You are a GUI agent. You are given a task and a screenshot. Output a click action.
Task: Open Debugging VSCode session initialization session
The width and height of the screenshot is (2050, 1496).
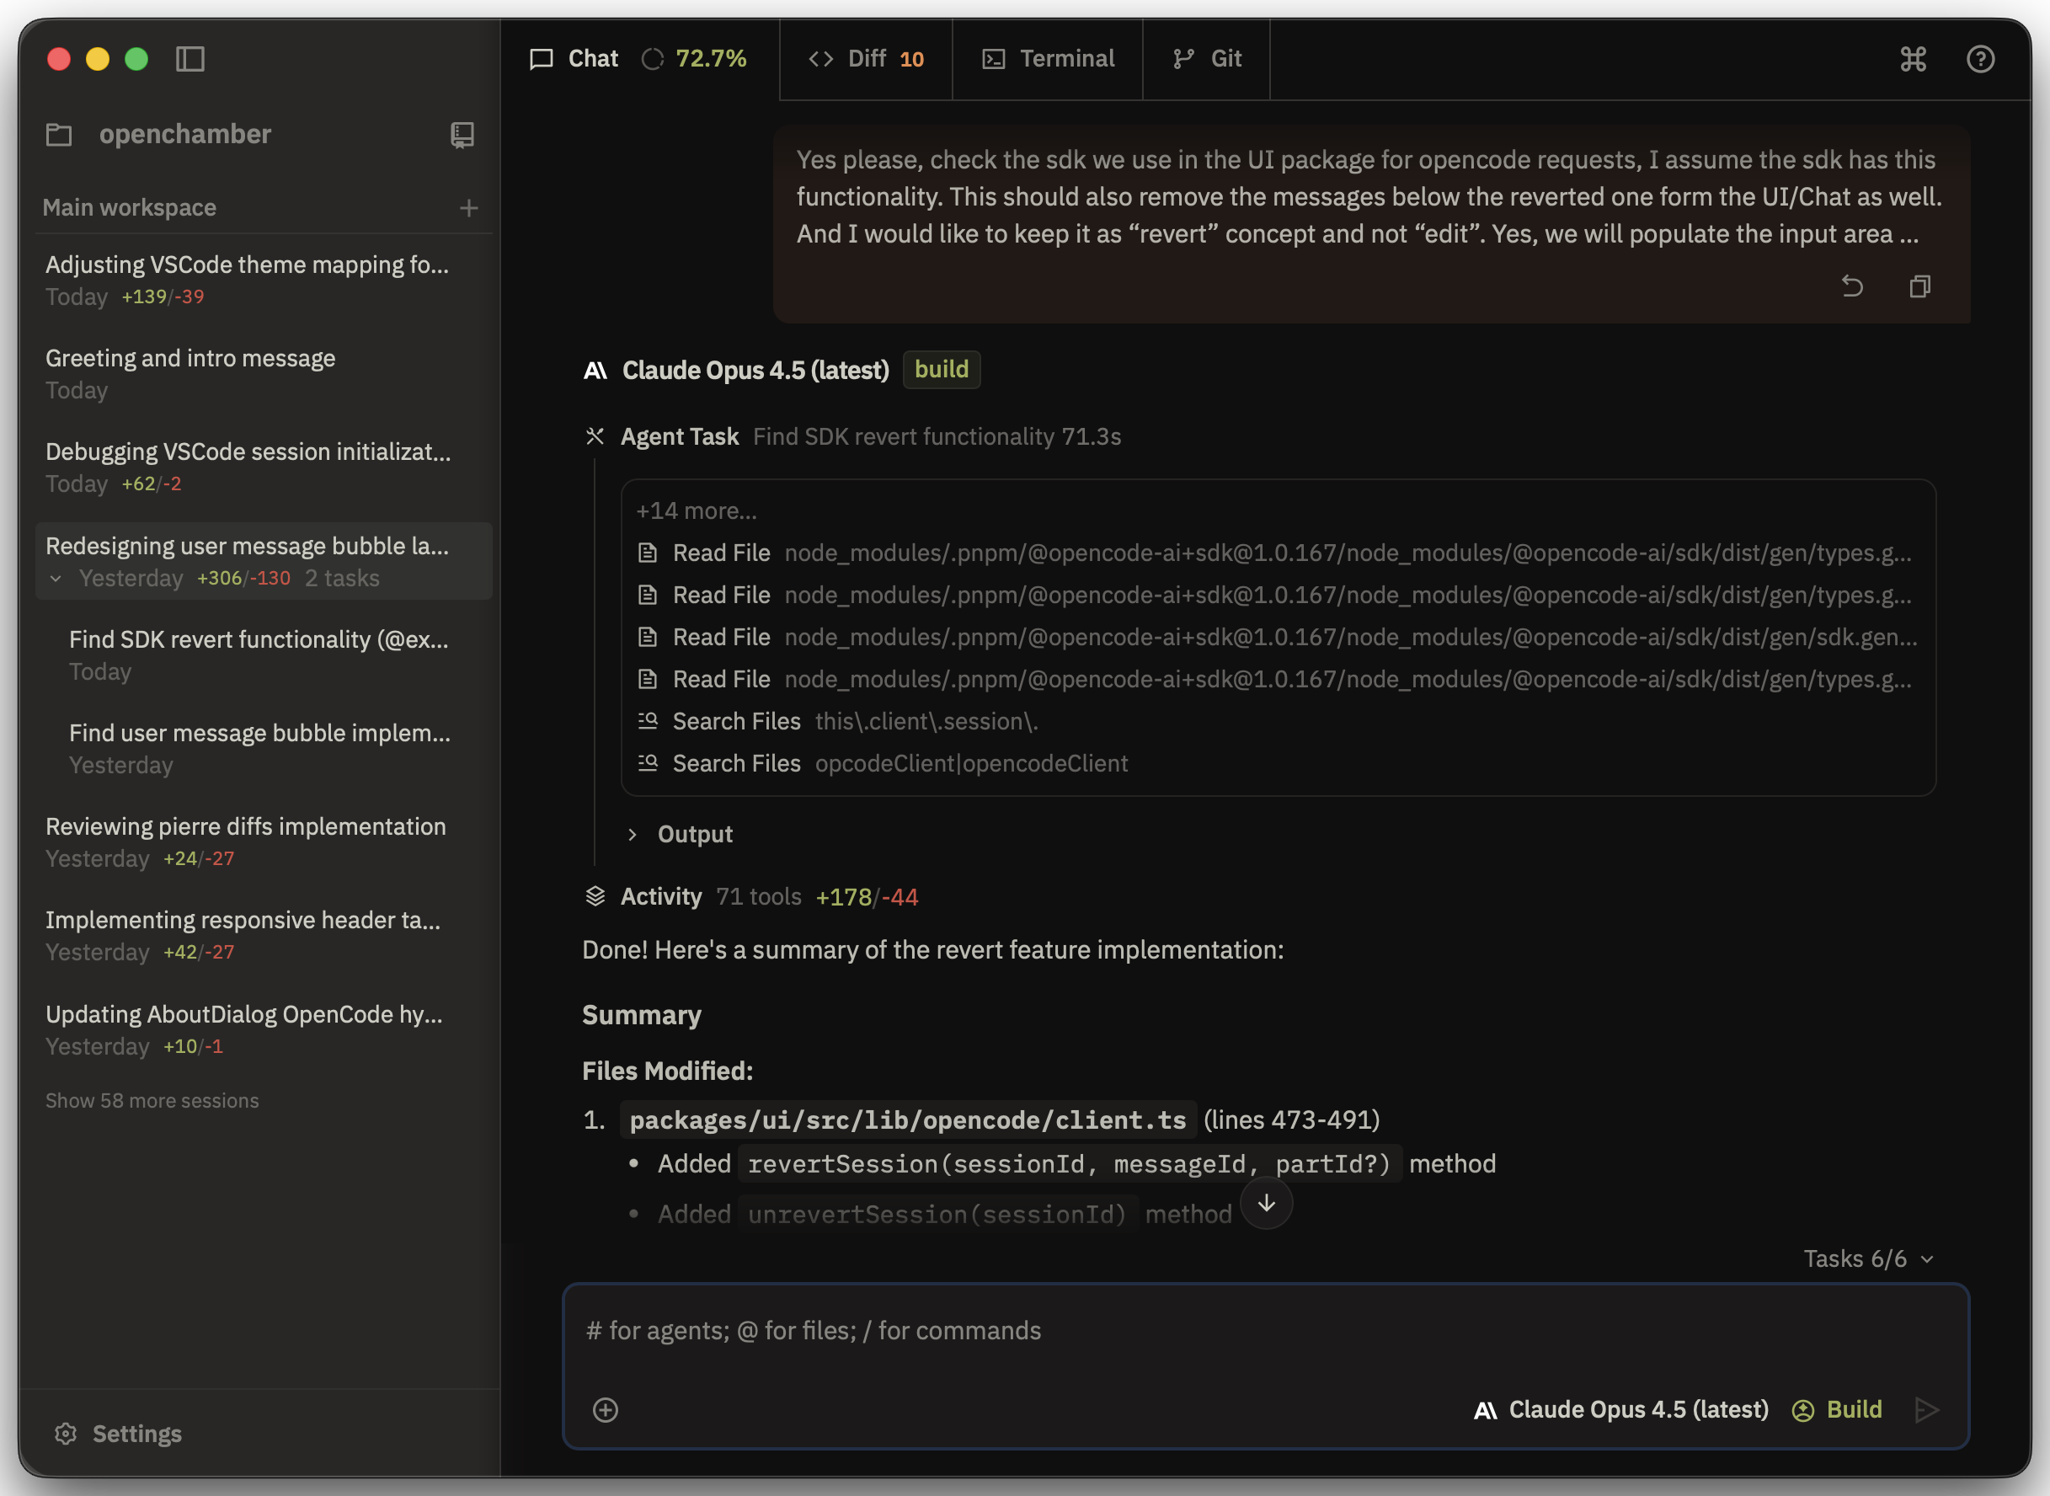(x=264, y=467)
